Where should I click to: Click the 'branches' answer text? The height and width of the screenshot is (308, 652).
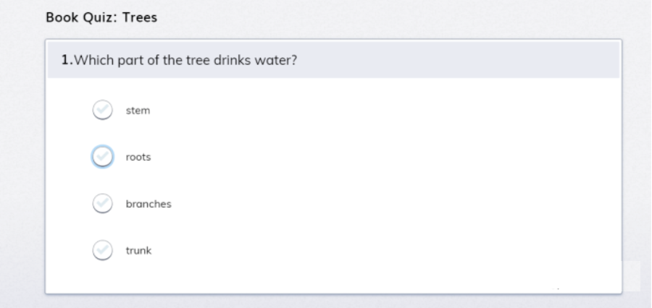pos(149,204)
